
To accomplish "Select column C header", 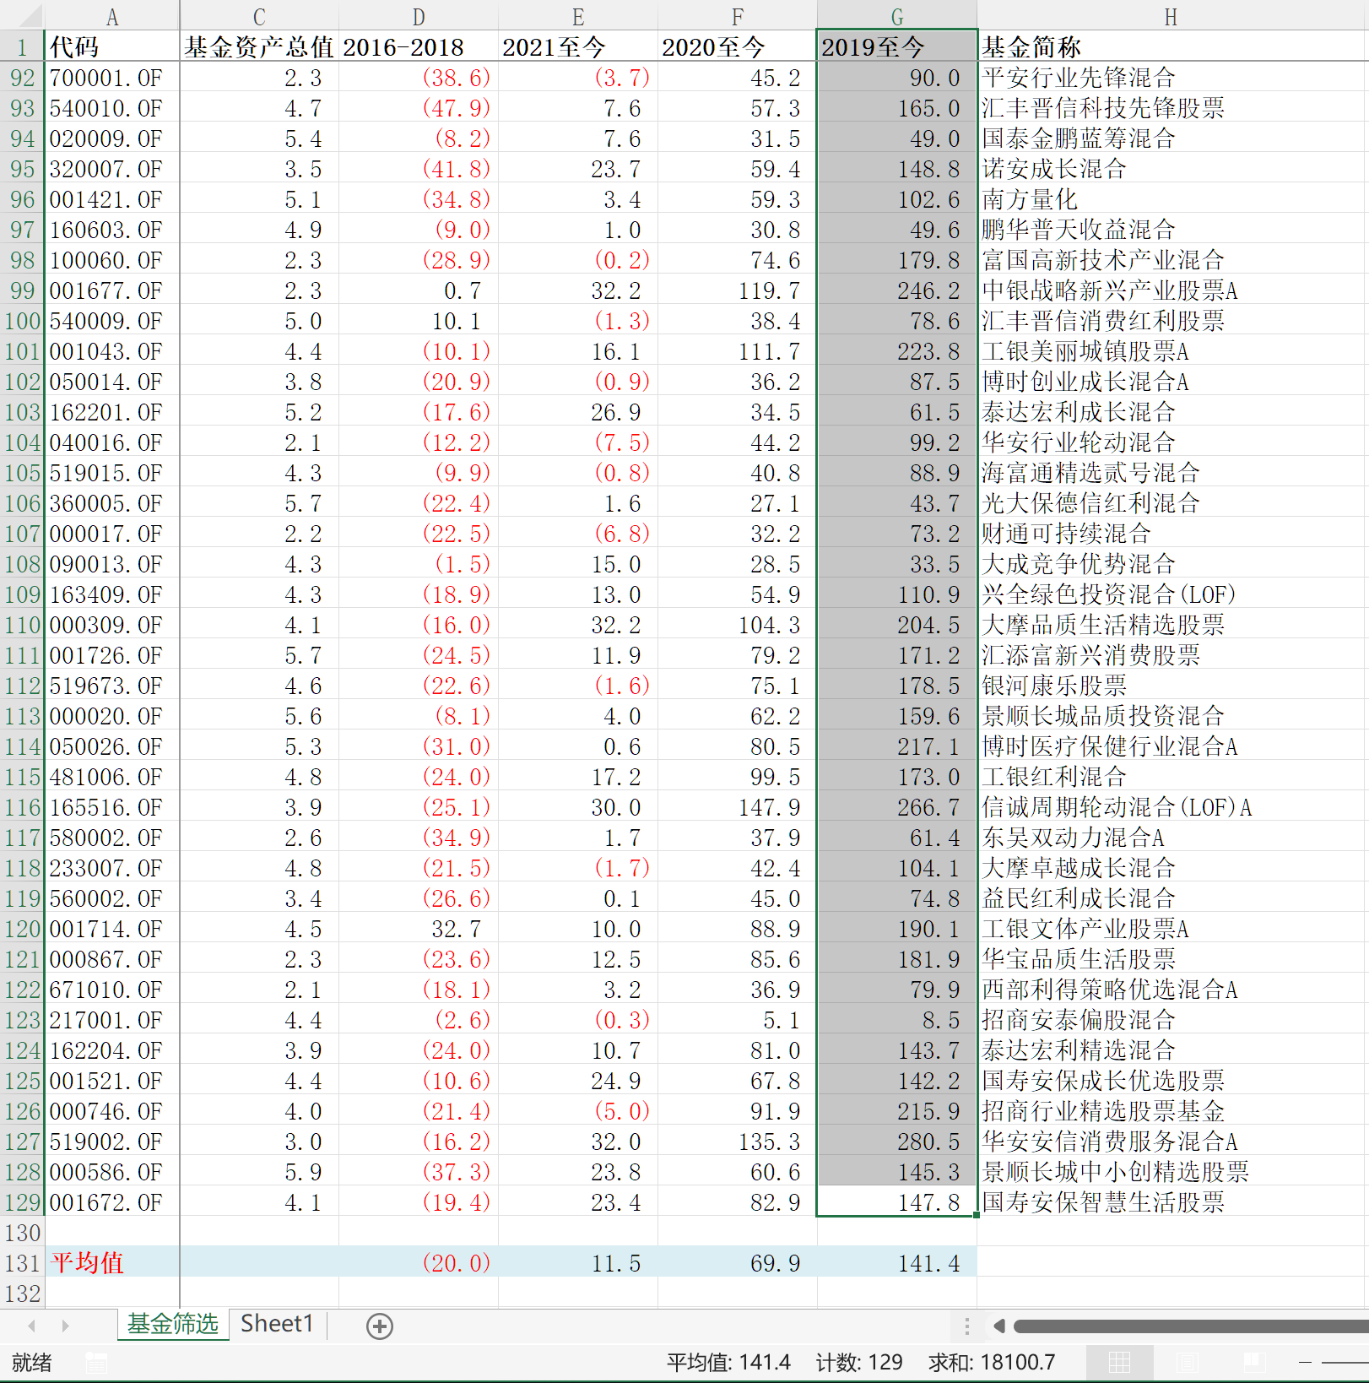I will pyautogui.click(x=259, y=16).
